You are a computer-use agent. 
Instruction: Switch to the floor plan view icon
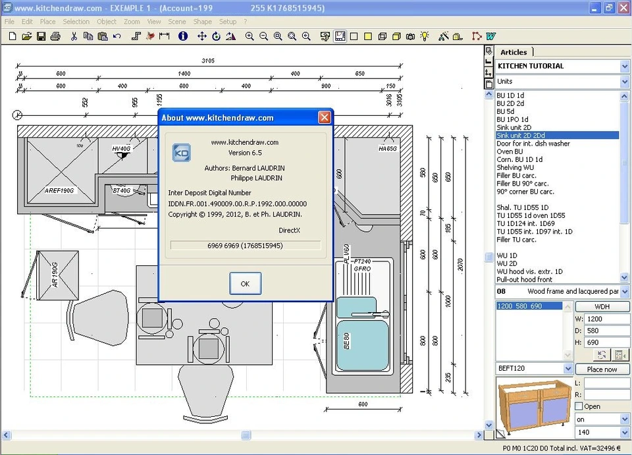pos(340,36)
